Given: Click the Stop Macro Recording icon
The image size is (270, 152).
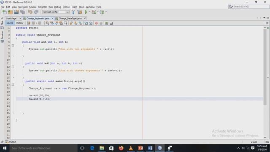Looking at the screenshot, I should click(101, 23).
